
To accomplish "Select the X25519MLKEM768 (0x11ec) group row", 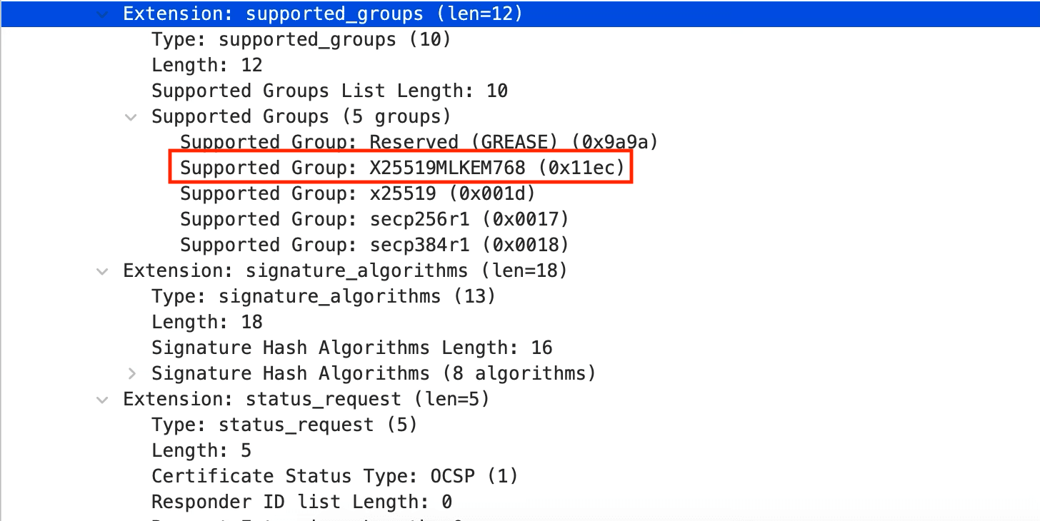I will coord(520,168).
